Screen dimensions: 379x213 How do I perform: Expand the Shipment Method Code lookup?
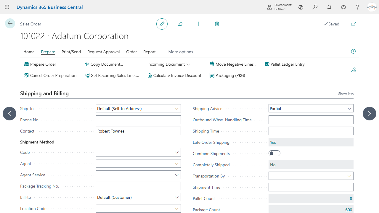pos(177,152)
